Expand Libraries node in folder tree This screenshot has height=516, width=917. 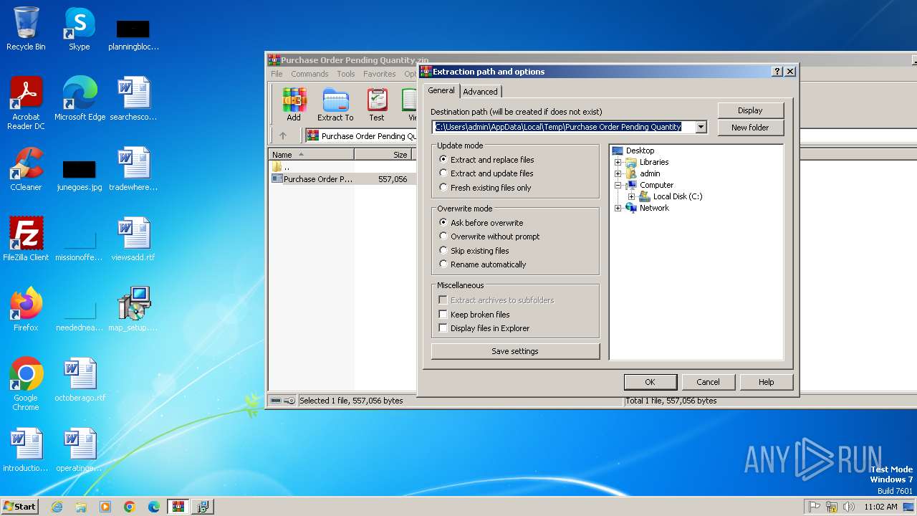pos(618,162)
